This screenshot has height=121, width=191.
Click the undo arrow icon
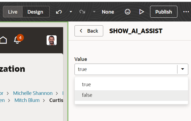[x=59, y=12]
